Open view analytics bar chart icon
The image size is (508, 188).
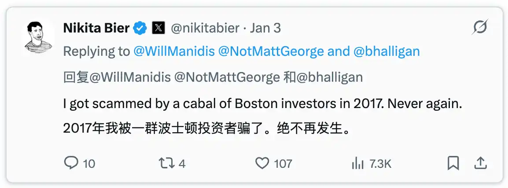[x=357, y=164]
